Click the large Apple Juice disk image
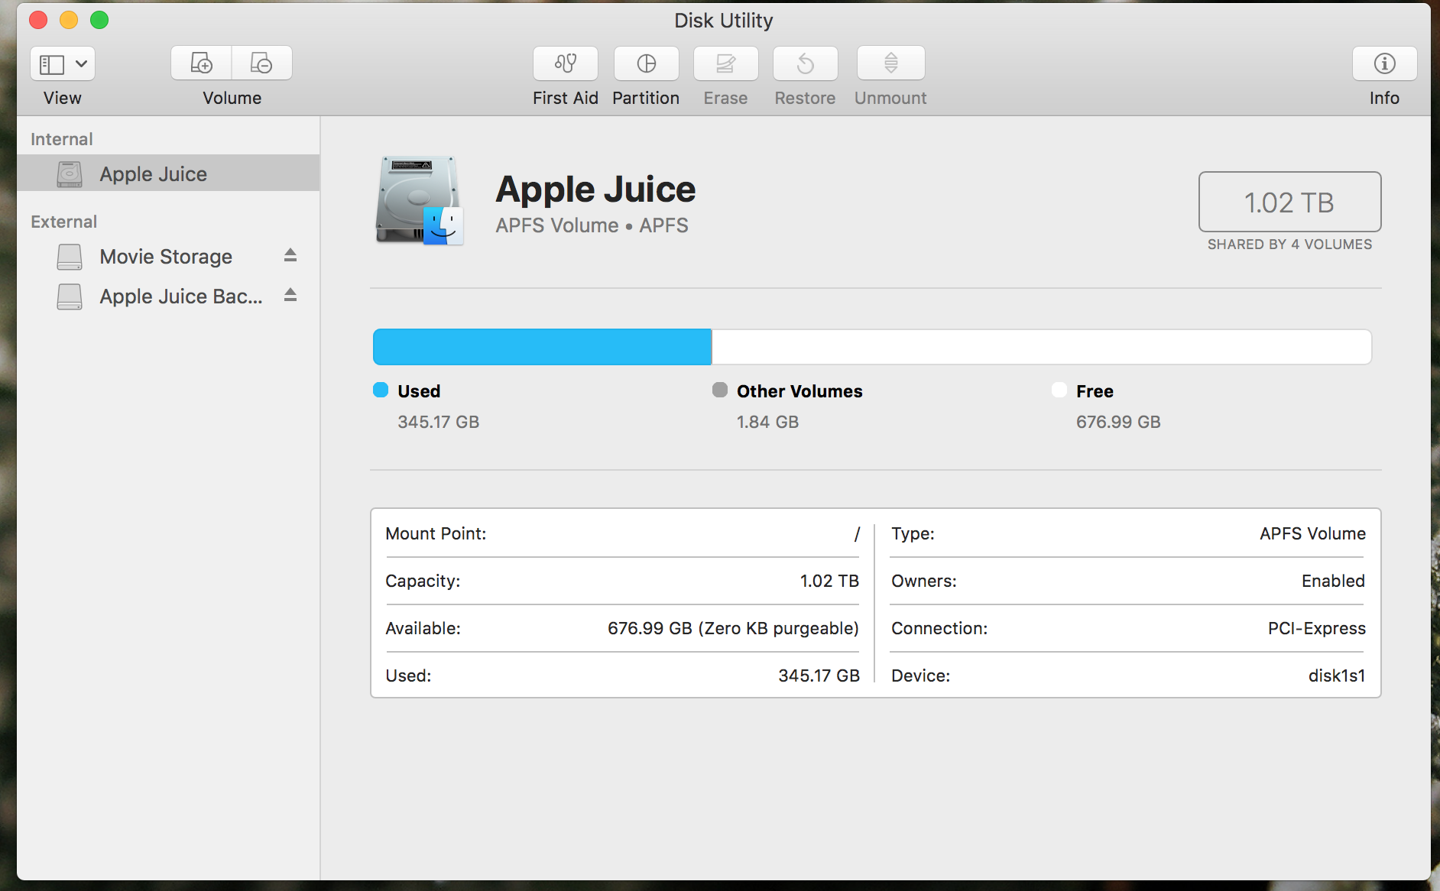The image size is (1440, 891). pyautogui.click(x=420, y=201)
